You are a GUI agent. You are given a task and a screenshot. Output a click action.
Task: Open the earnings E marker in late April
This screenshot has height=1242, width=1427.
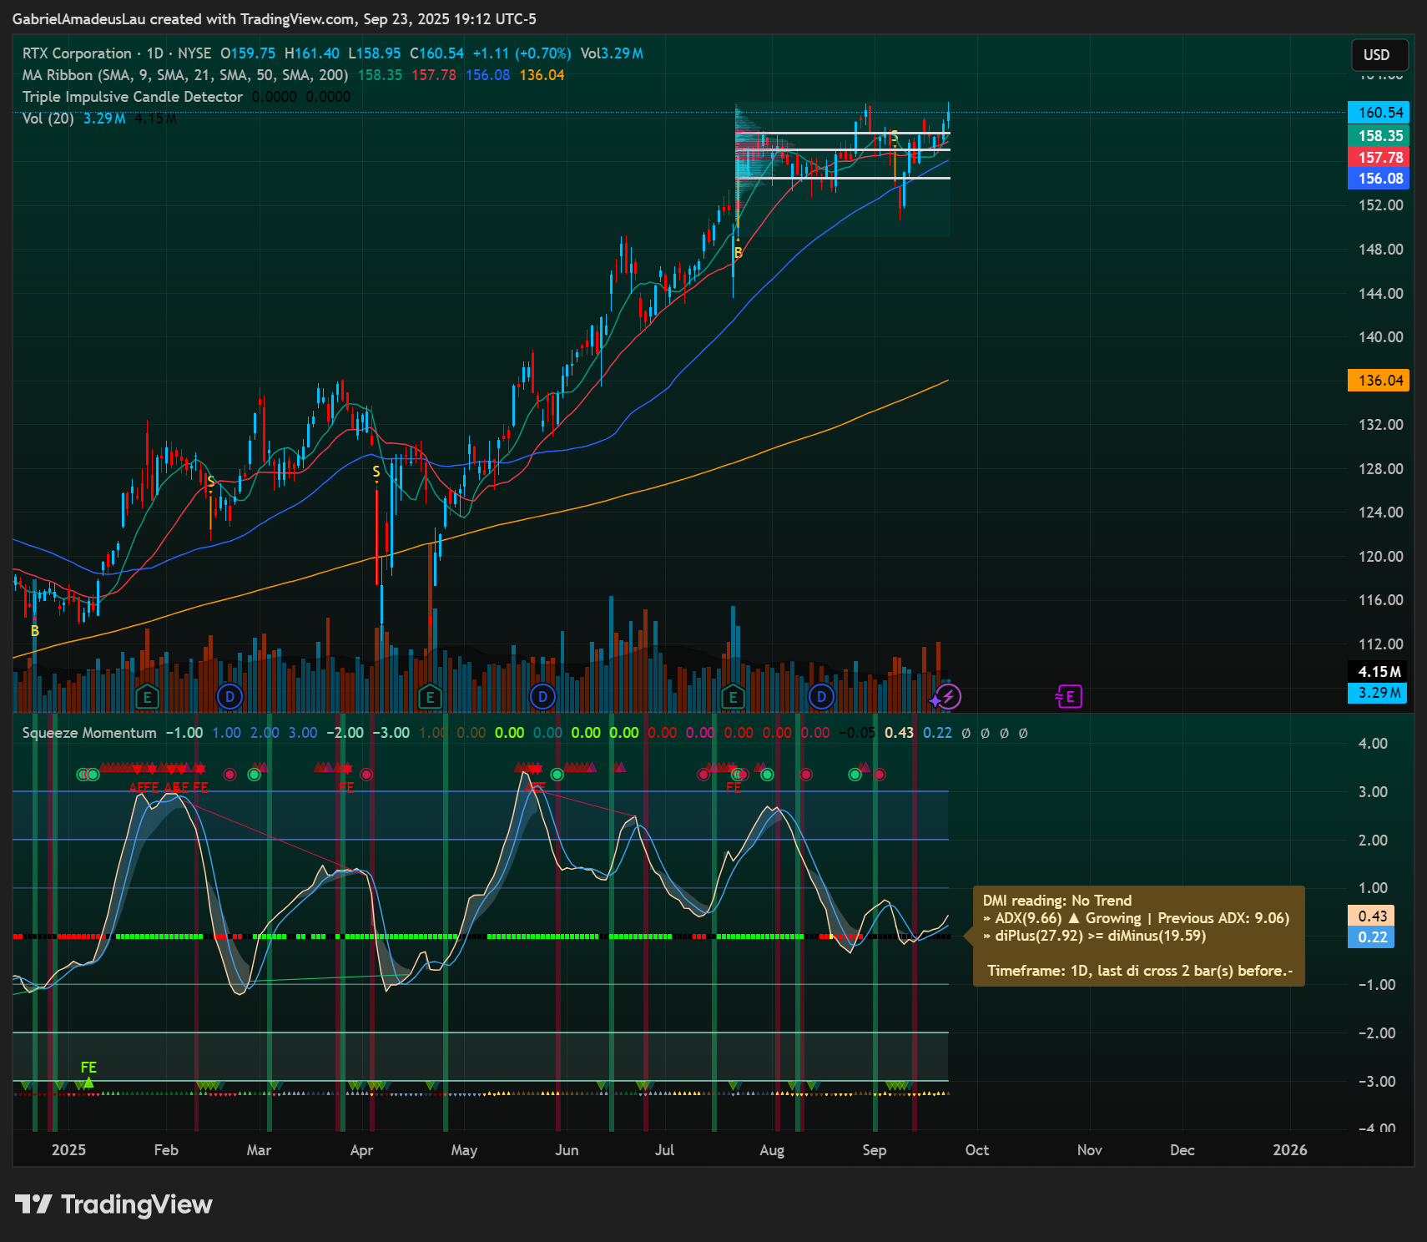430,696
